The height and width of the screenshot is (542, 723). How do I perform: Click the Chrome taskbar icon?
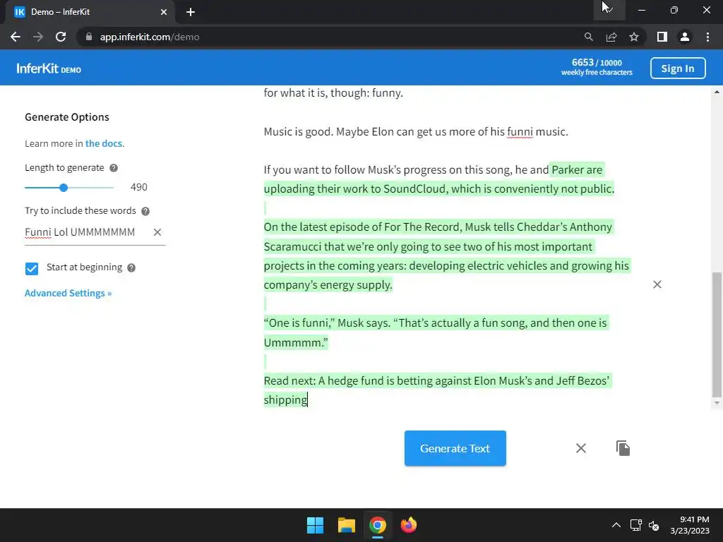click(x=378, y=525)
